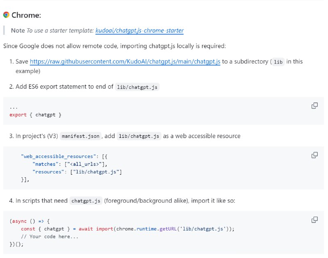Click 'as a web accessible resource' text
The width and height of the screenshot is (328, 258).
(202, 136)
